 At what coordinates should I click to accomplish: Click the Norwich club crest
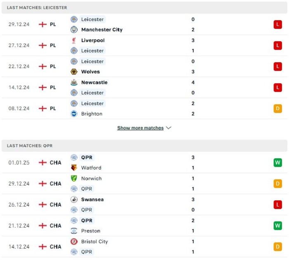pos(74,178)
